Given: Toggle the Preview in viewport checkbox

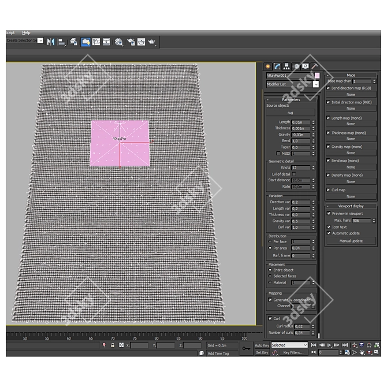Looking at the screenshot, I should pos(329,213).
